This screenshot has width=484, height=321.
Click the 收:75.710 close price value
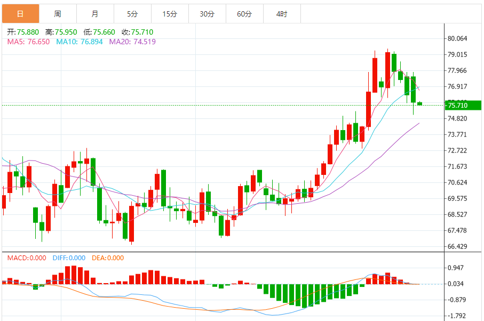coord(137,32)
